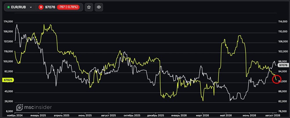Click the январь 2025 date label
This screenshot has width=290, height=118.
pyautogui.click(x=38, y=115)
